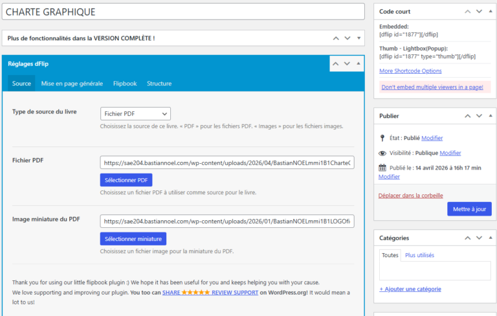
Task: Click the pin icon beside État
Action: 382,138
